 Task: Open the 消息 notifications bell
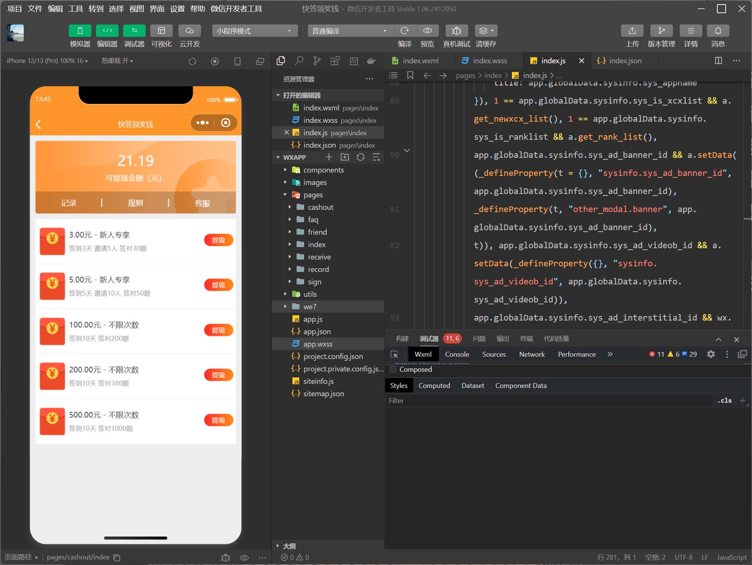click(x=718, y=31)
